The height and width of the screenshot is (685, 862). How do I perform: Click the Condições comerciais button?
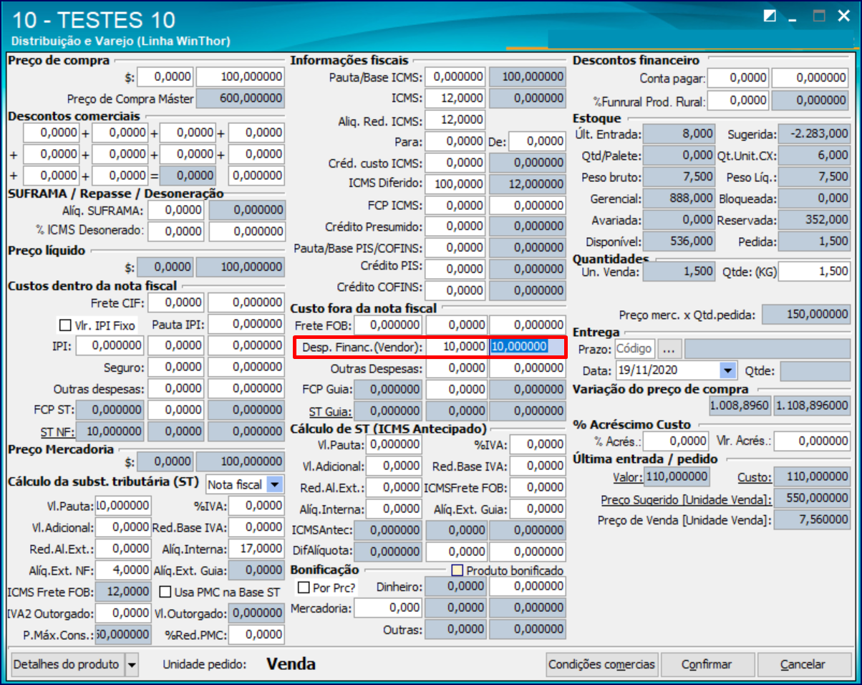[x=601, y=665]
